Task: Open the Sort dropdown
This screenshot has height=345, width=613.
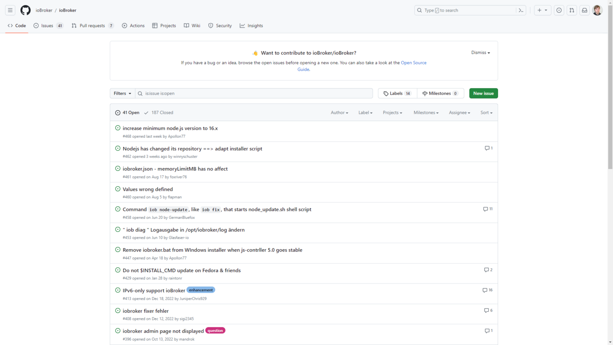Action: tap(486, 112)
